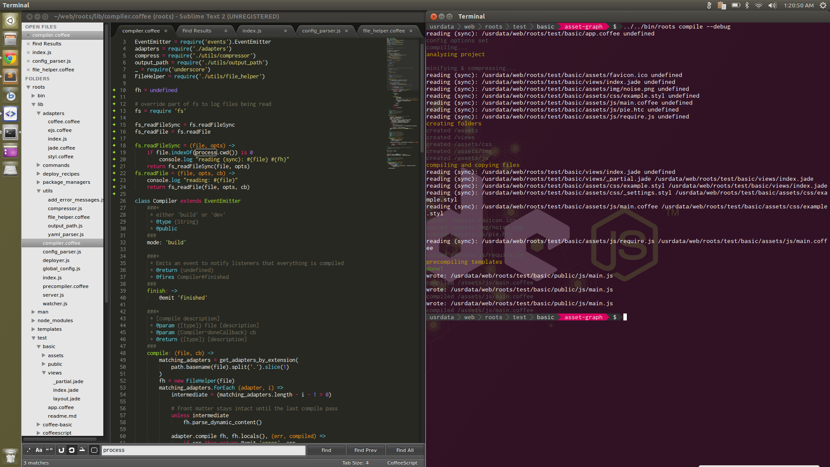Screen dimensions: 830x467
Task: Collapse the views folder in sidebar
Action: (x=44, y=373)
